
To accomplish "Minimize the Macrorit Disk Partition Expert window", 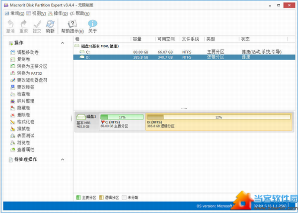I will tap(270, 5).
